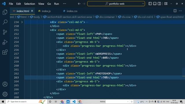Image resolution: width=185 pixels, height=104 pixels.
Task: Toggle the primary side bar layout icon
Action: [x=150, y=4]
